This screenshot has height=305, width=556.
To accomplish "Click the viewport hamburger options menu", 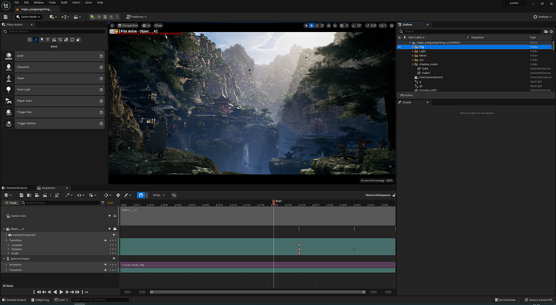I will (112, 26).
